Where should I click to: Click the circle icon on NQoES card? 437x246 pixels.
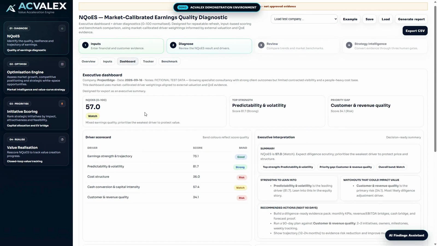click(62, 28)
